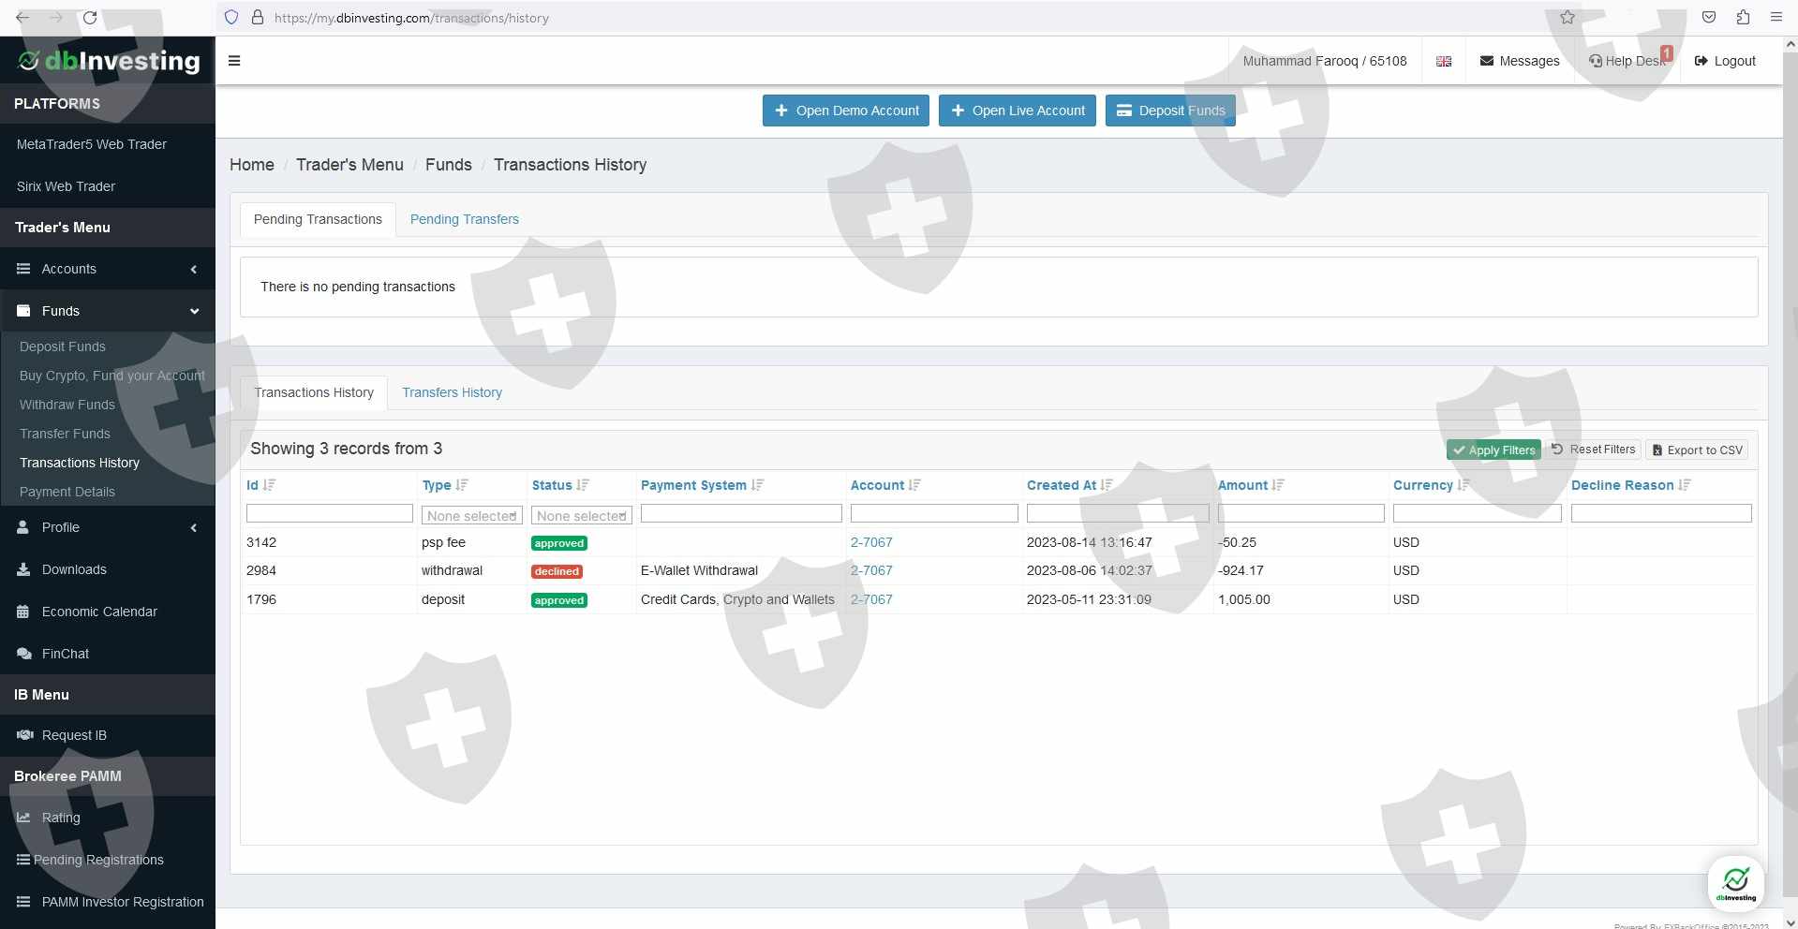This screenshot has width=1798, height=929.
Task: Expand the Accounts sidebar menu
Action: pos(107,269)
